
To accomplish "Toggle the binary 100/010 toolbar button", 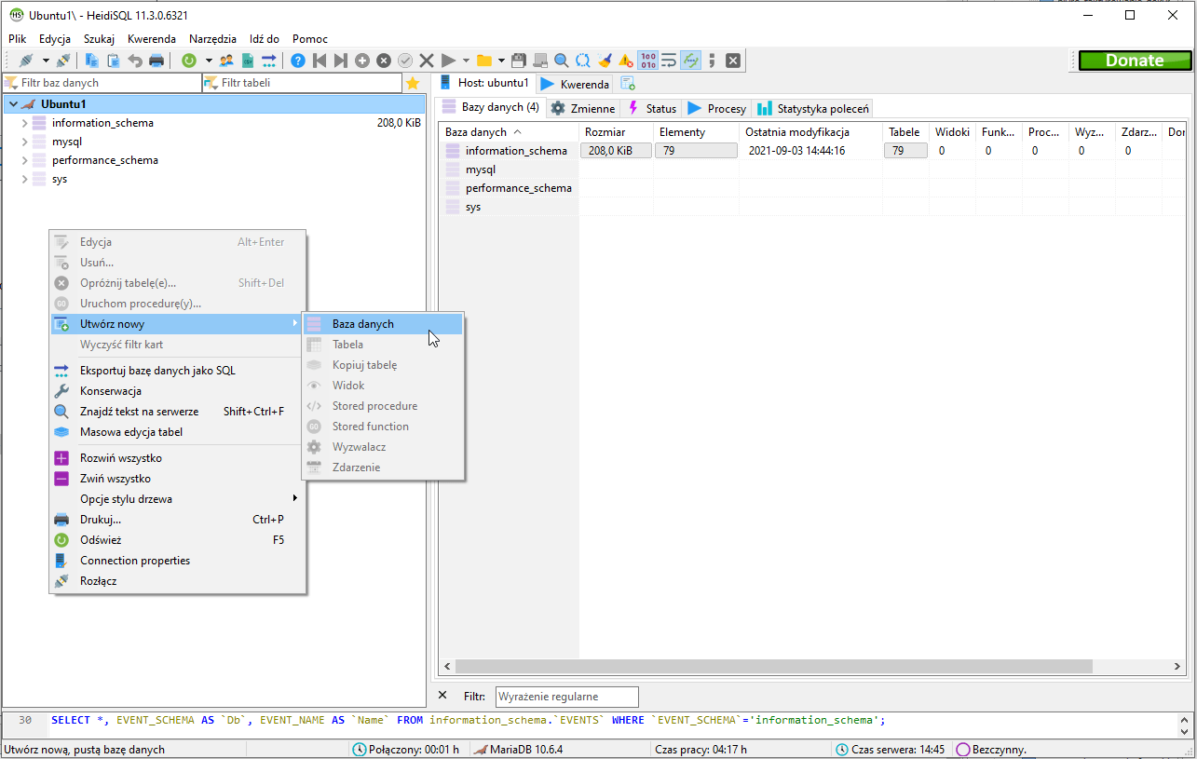I will 647,61.
